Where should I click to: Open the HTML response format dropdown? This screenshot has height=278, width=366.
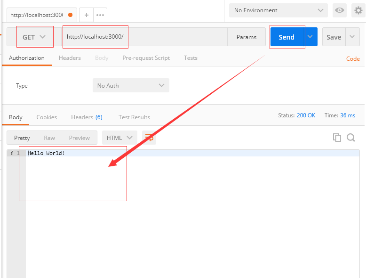click(119, 138)
